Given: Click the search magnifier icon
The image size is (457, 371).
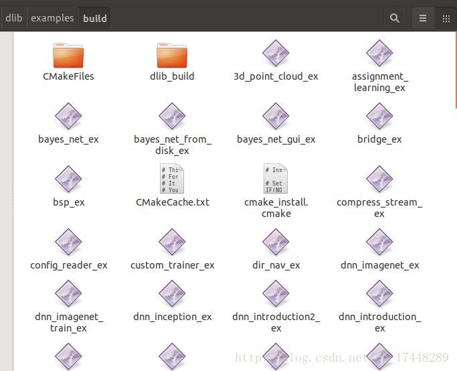Looking at the screenshot, I should pos(395,19).
